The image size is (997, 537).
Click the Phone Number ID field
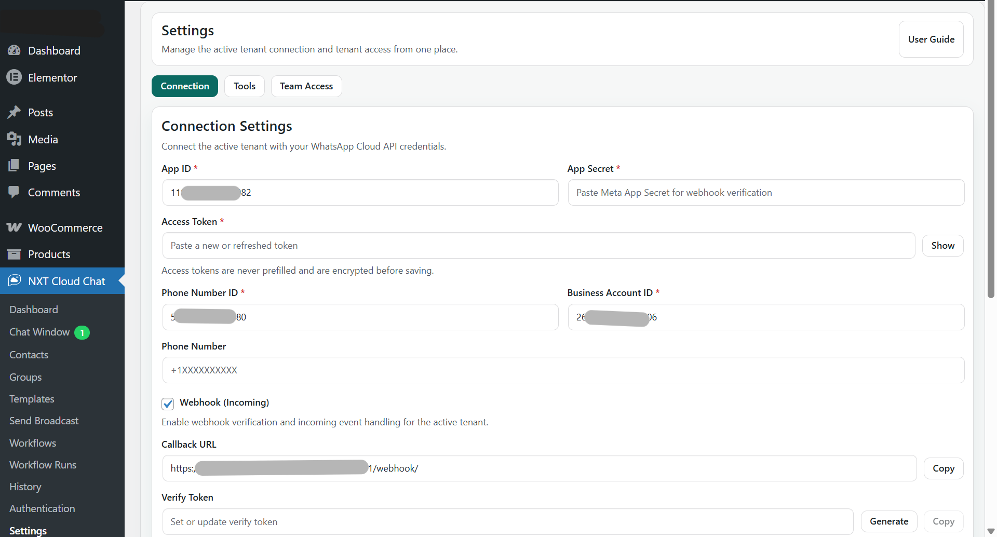pyautogui.click(x=360, y=317)
